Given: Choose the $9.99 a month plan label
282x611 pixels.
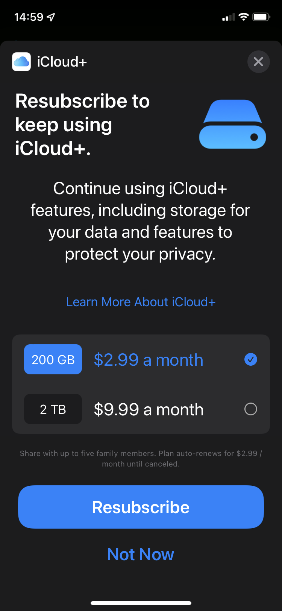Looking at the screenshot, I should (149, 409).
